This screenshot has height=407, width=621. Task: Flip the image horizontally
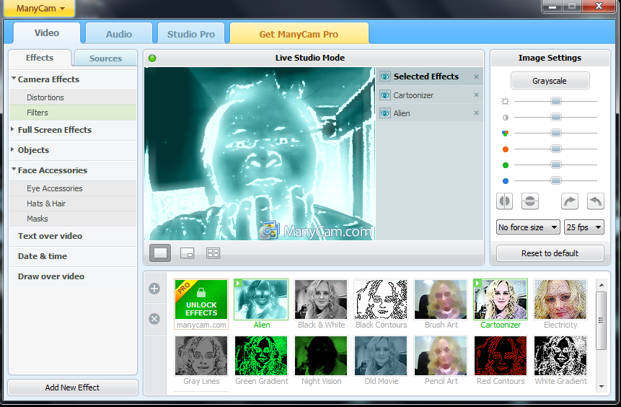[x=505, y=201]
